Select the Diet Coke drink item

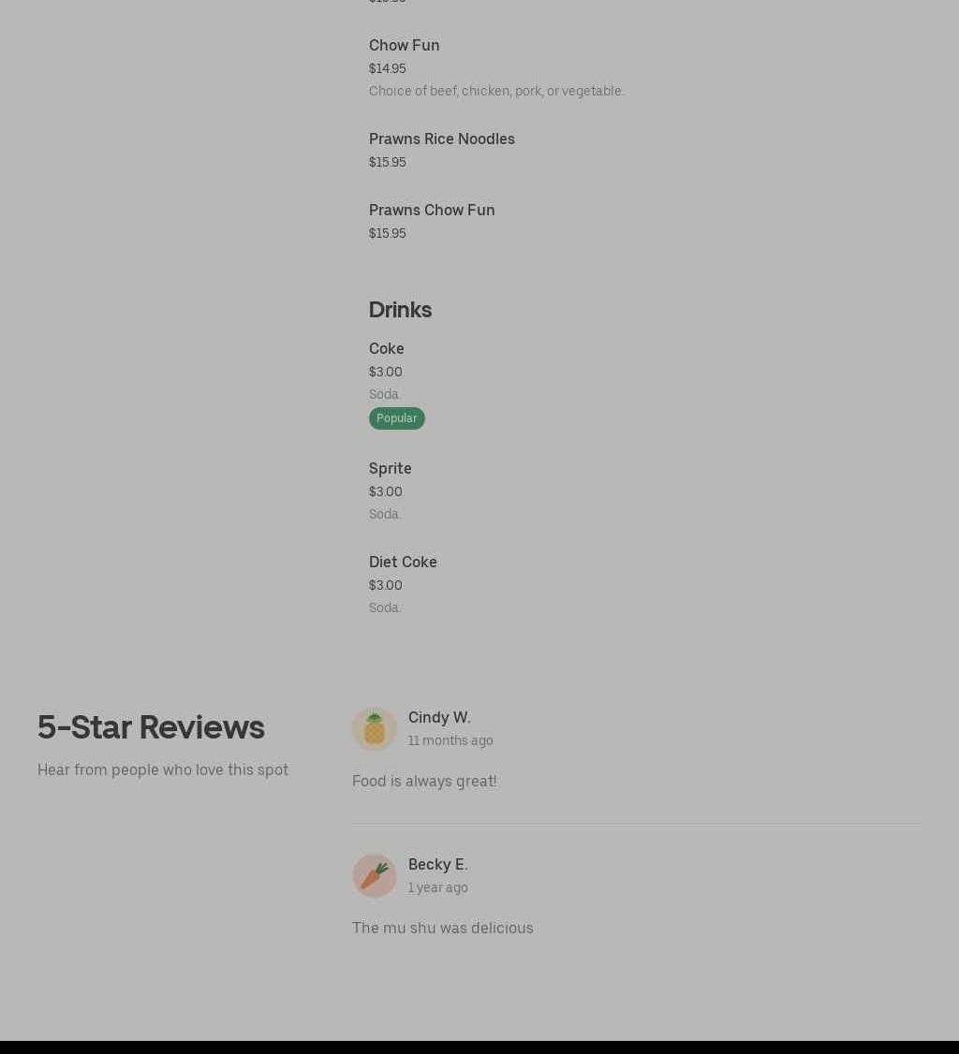click(x=403, y=562)
